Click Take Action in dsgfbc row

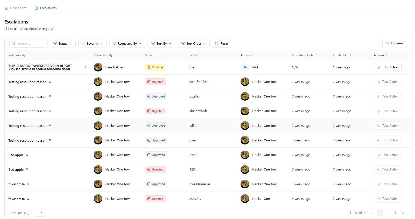click(388, 96)
